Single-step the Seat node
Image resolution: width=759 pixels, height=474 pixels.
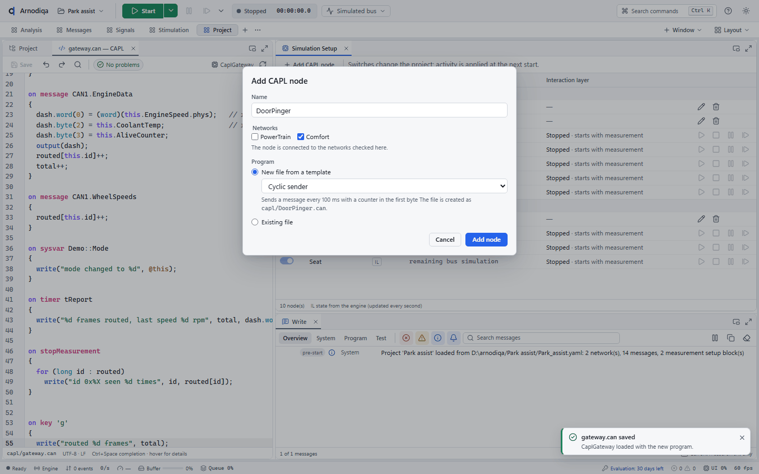745,262
